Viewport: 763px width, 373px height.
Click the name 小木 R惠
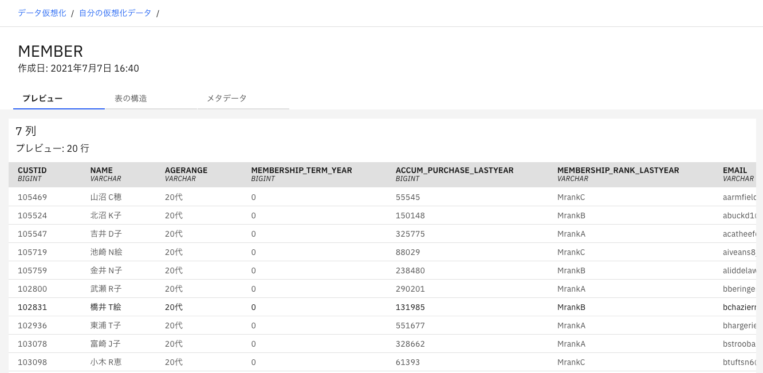(106, 362)
